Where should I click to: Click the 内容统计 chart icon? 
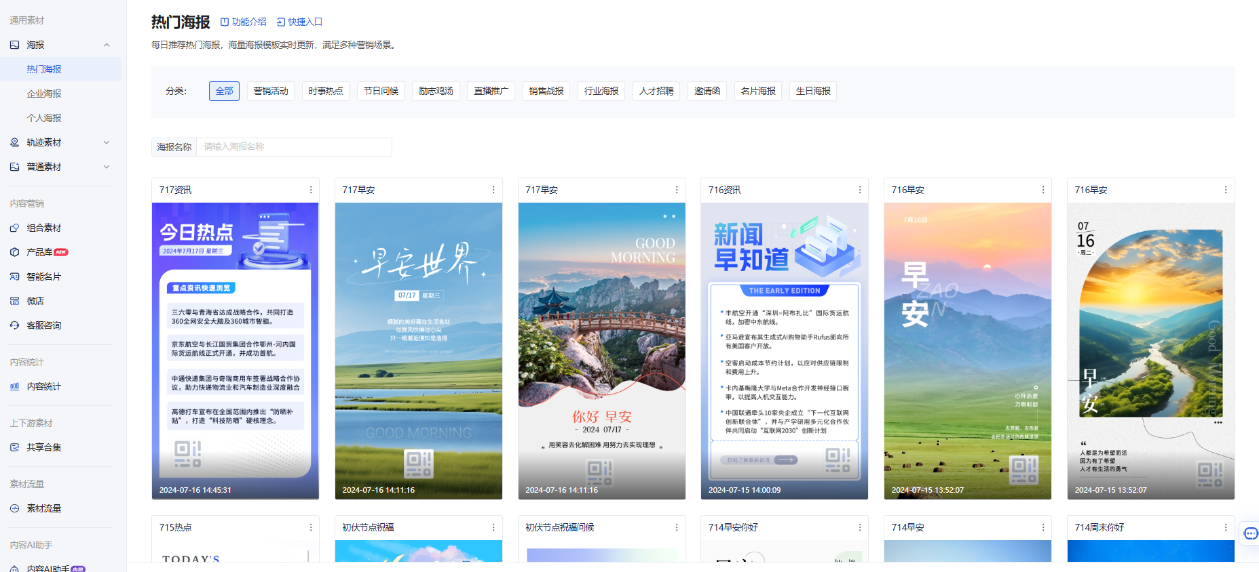15,386
